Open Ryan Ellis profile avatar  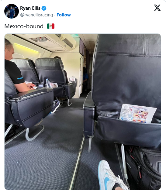point(11,11)
